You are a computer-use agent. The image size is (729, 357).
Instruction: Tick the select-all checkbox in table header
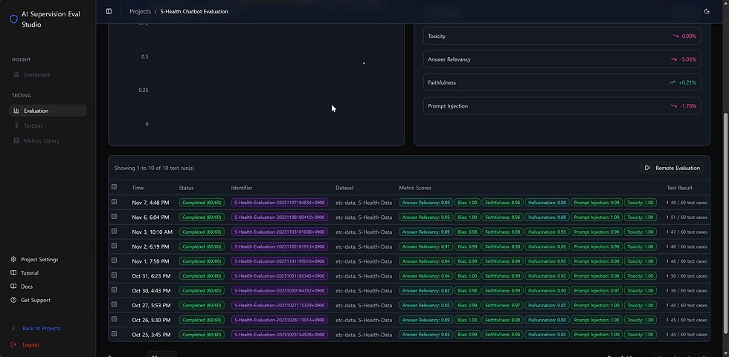(x=114, y=187)
